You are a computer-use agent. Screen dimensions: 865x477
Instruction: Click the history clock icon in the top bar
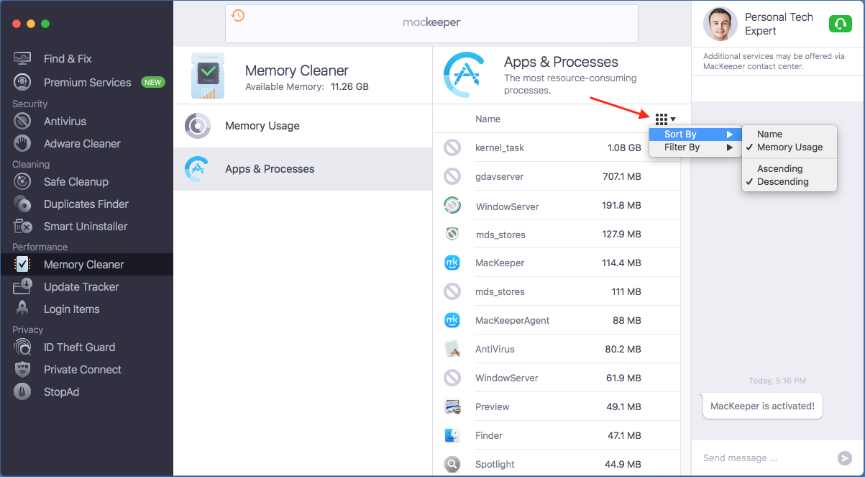coord(238,15)
